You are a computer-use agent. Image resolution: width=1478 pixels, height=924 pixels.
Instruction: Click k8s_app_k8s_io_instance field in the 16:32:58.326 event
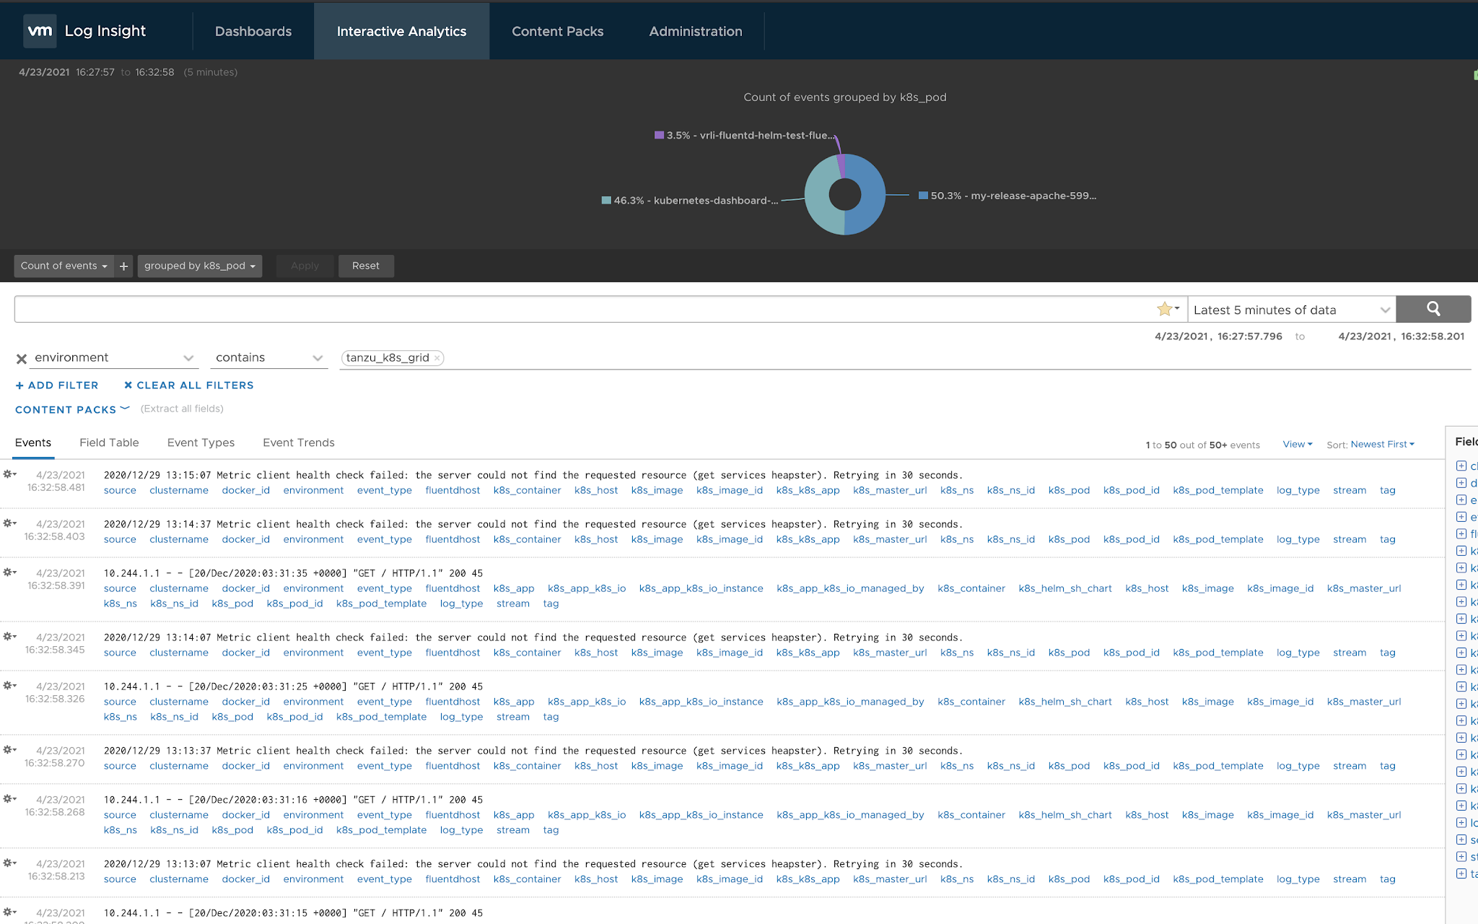pyautogui.click(x=701, y=702)
